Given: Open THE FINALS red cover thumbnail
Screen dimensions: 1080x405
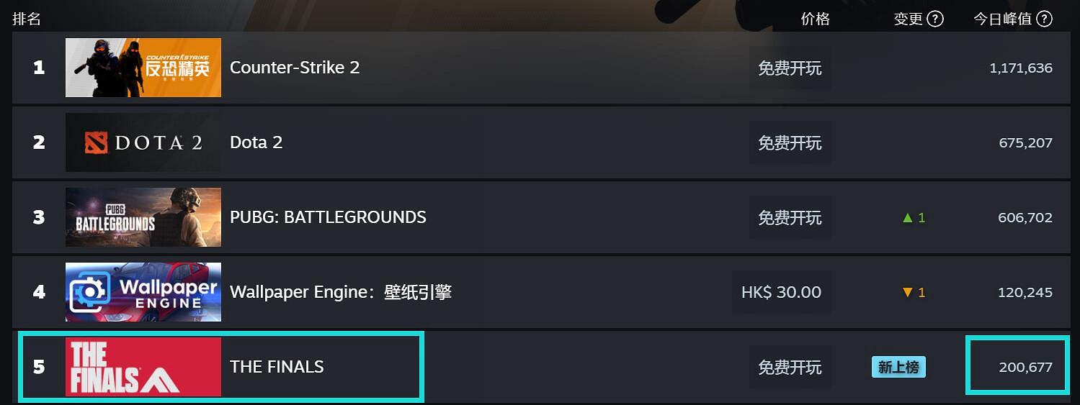Looking at the screenshot, I should pyautogui.click(x=143, y=367).
